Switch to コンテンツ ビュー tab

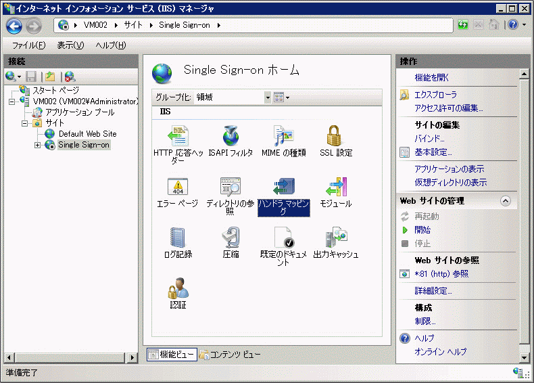[x=230, y=355]
